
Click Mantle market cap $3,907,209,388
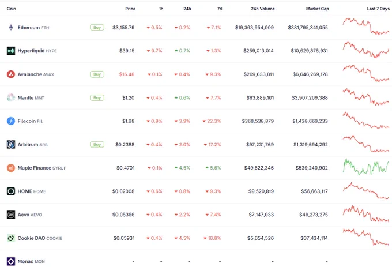pyautogui.click(x=310, y=98)
